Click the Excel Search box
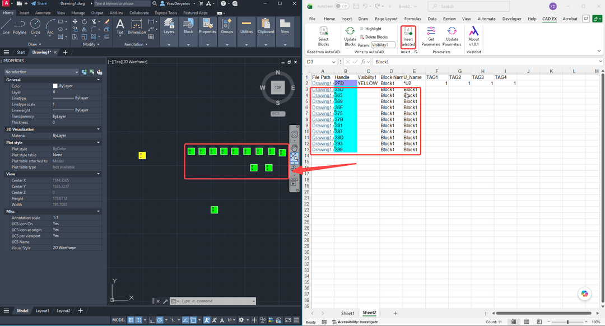Viewport: 605px width, 326px height. [469, 6]
